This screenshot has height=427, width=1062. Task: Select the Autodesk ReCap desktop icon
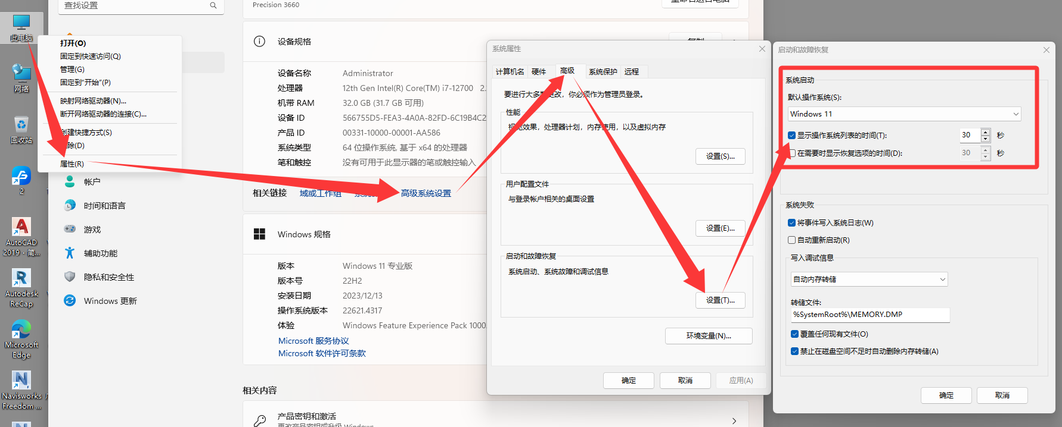pos(21,288)
